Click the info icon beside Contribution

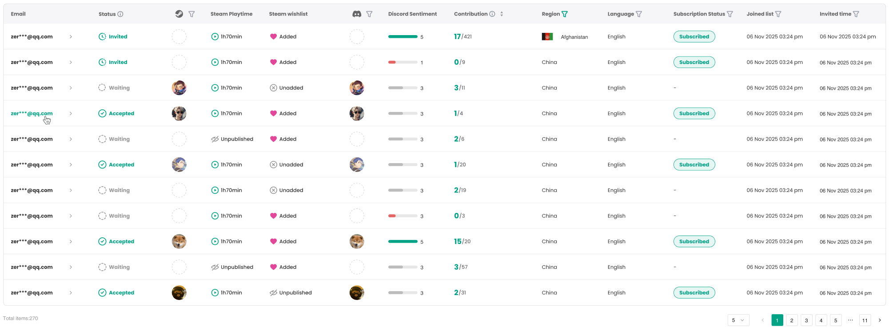coord(492,14)
